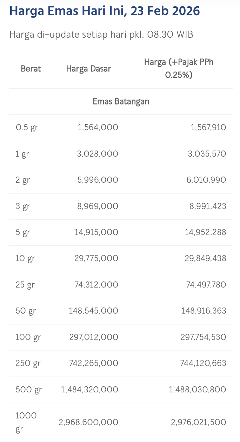Image resolution: width=240 pixels, height=442 pixels.
Task: Click the 50 gr base price 148,545,000
Action: (x=94, y=311)
